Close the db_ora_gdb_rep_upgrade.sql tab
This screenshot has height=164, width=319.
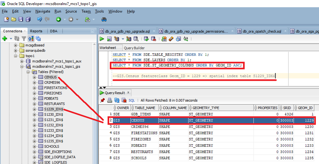[x=154, y=31]
